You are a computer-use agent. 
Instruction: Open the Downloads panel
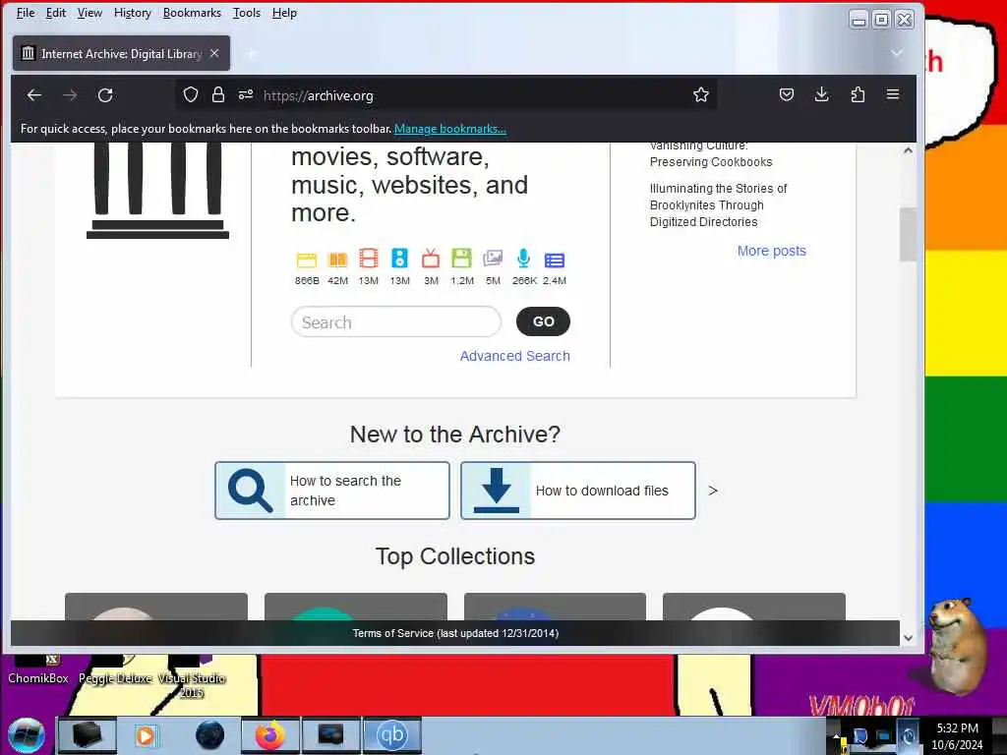click(821, 95)
